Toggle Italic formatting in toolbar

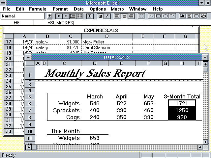[x=107, y=16]
